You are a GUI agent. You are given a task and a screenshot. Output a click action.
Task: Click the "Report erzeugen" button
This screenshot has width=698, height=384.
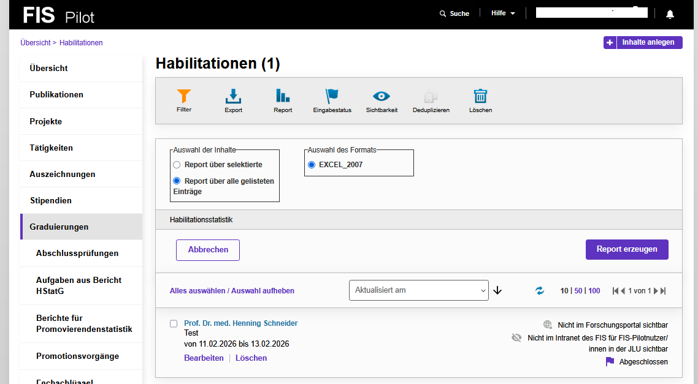pyautogui.click(x=627, y=249)
